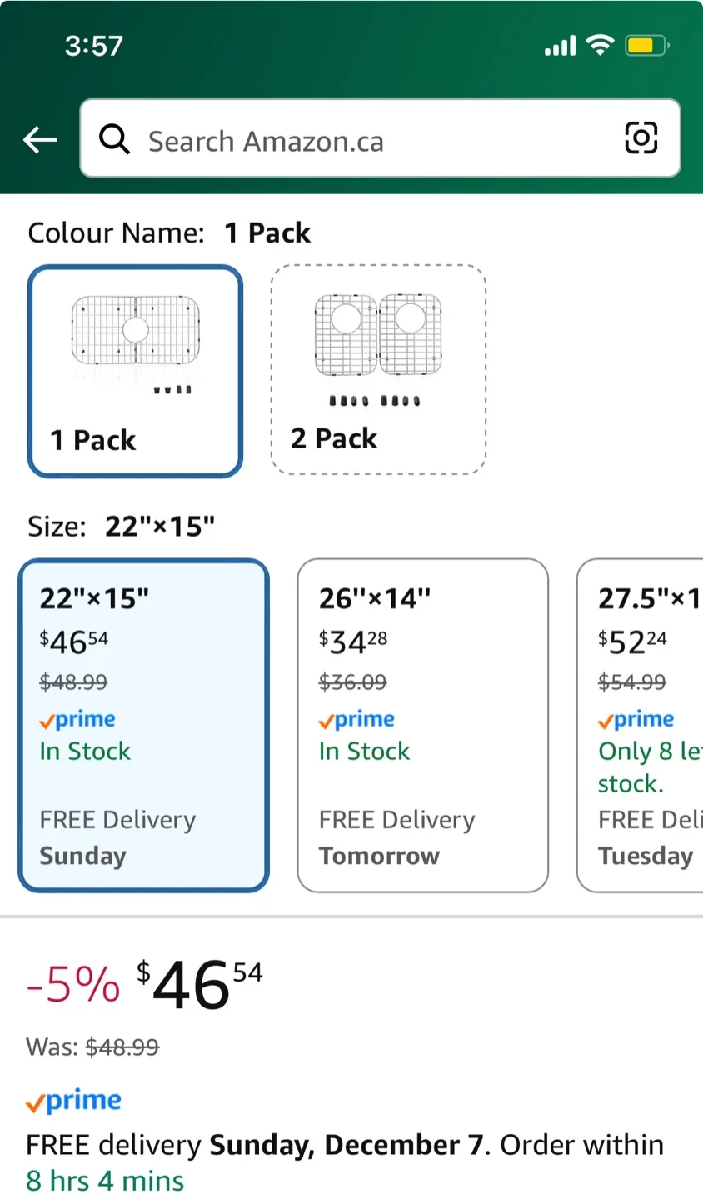
Task: Tap the back arrow to return to results
Action: click(39, 140)
